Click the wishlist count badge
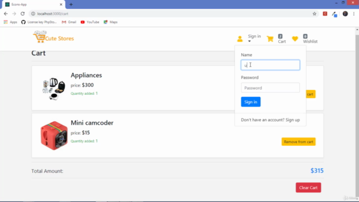359x202 pixels. pos(305,36)
